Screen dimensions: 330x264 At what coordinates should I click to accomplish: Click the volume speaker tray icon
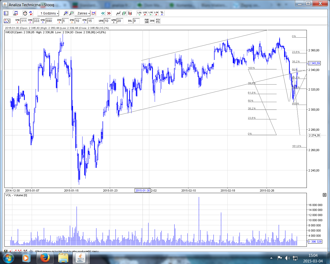pos(287,258)
